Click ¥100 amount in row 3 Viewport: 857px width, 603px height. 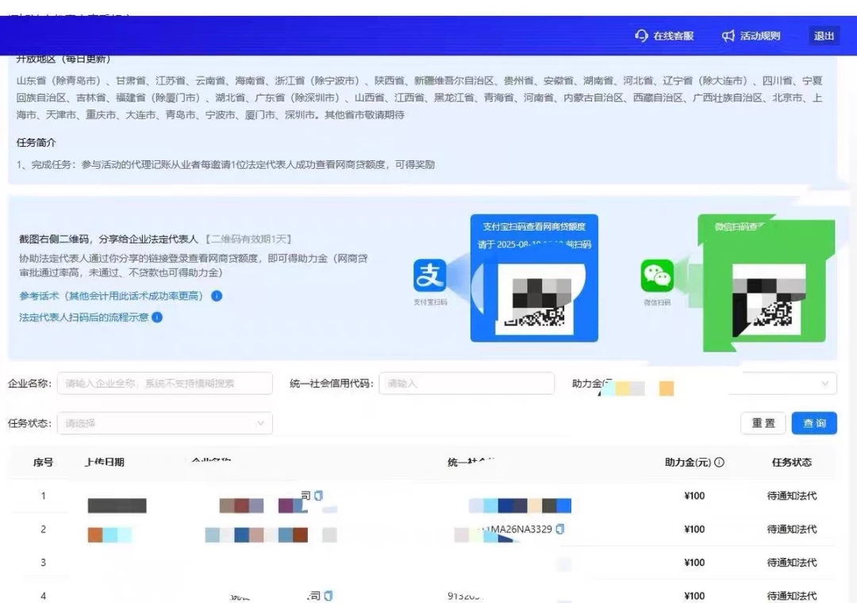tap(694, 563)
